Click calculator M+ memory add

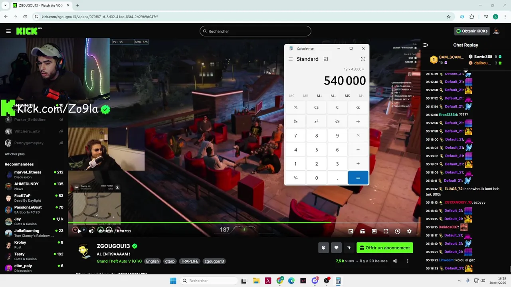(319, 96)
